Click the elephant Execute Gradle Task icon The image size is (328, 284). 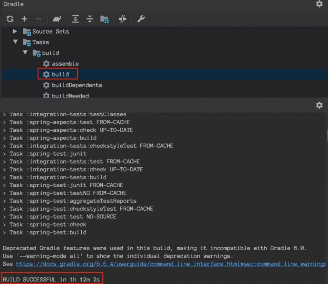[57, 19]
